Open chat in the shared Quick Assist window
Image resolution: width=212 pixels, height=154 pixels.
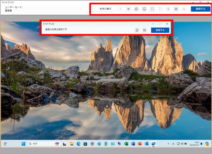[x=137, y=30]
